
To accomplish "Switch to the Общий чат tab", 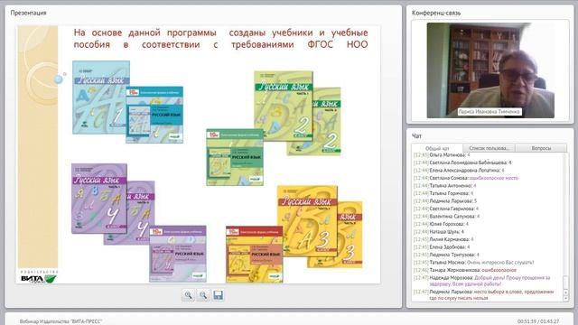I will [437, 148].
